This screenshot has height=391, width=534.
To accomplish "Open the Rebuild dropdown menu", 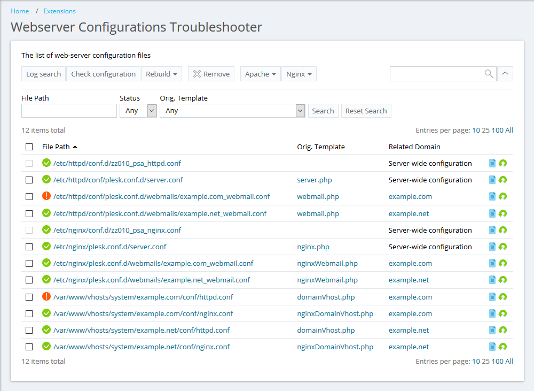I will pyautogui.click(x=161, y=74).
